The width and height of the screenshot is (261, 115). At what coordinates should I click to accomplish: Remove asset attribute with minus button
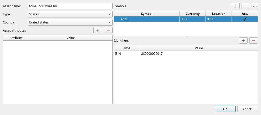coord(108,30)
